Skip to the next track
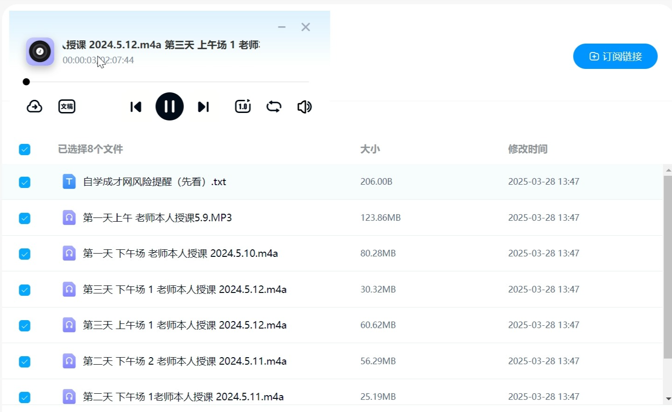This screenshot has height=412, width=672. [203, 107]
